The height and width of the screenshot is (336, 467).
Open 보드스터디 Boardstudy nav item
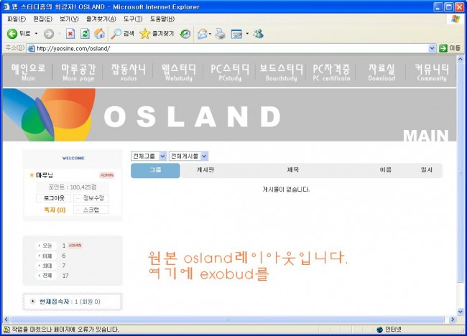point(281,72)
